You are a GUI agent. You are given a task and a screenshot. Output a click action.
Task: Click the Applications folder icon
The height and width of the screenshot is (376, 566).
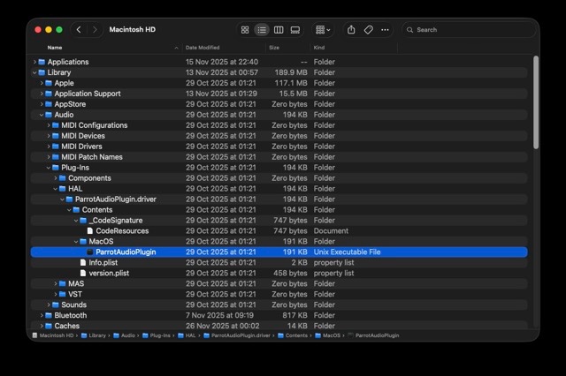click(42, 62)
